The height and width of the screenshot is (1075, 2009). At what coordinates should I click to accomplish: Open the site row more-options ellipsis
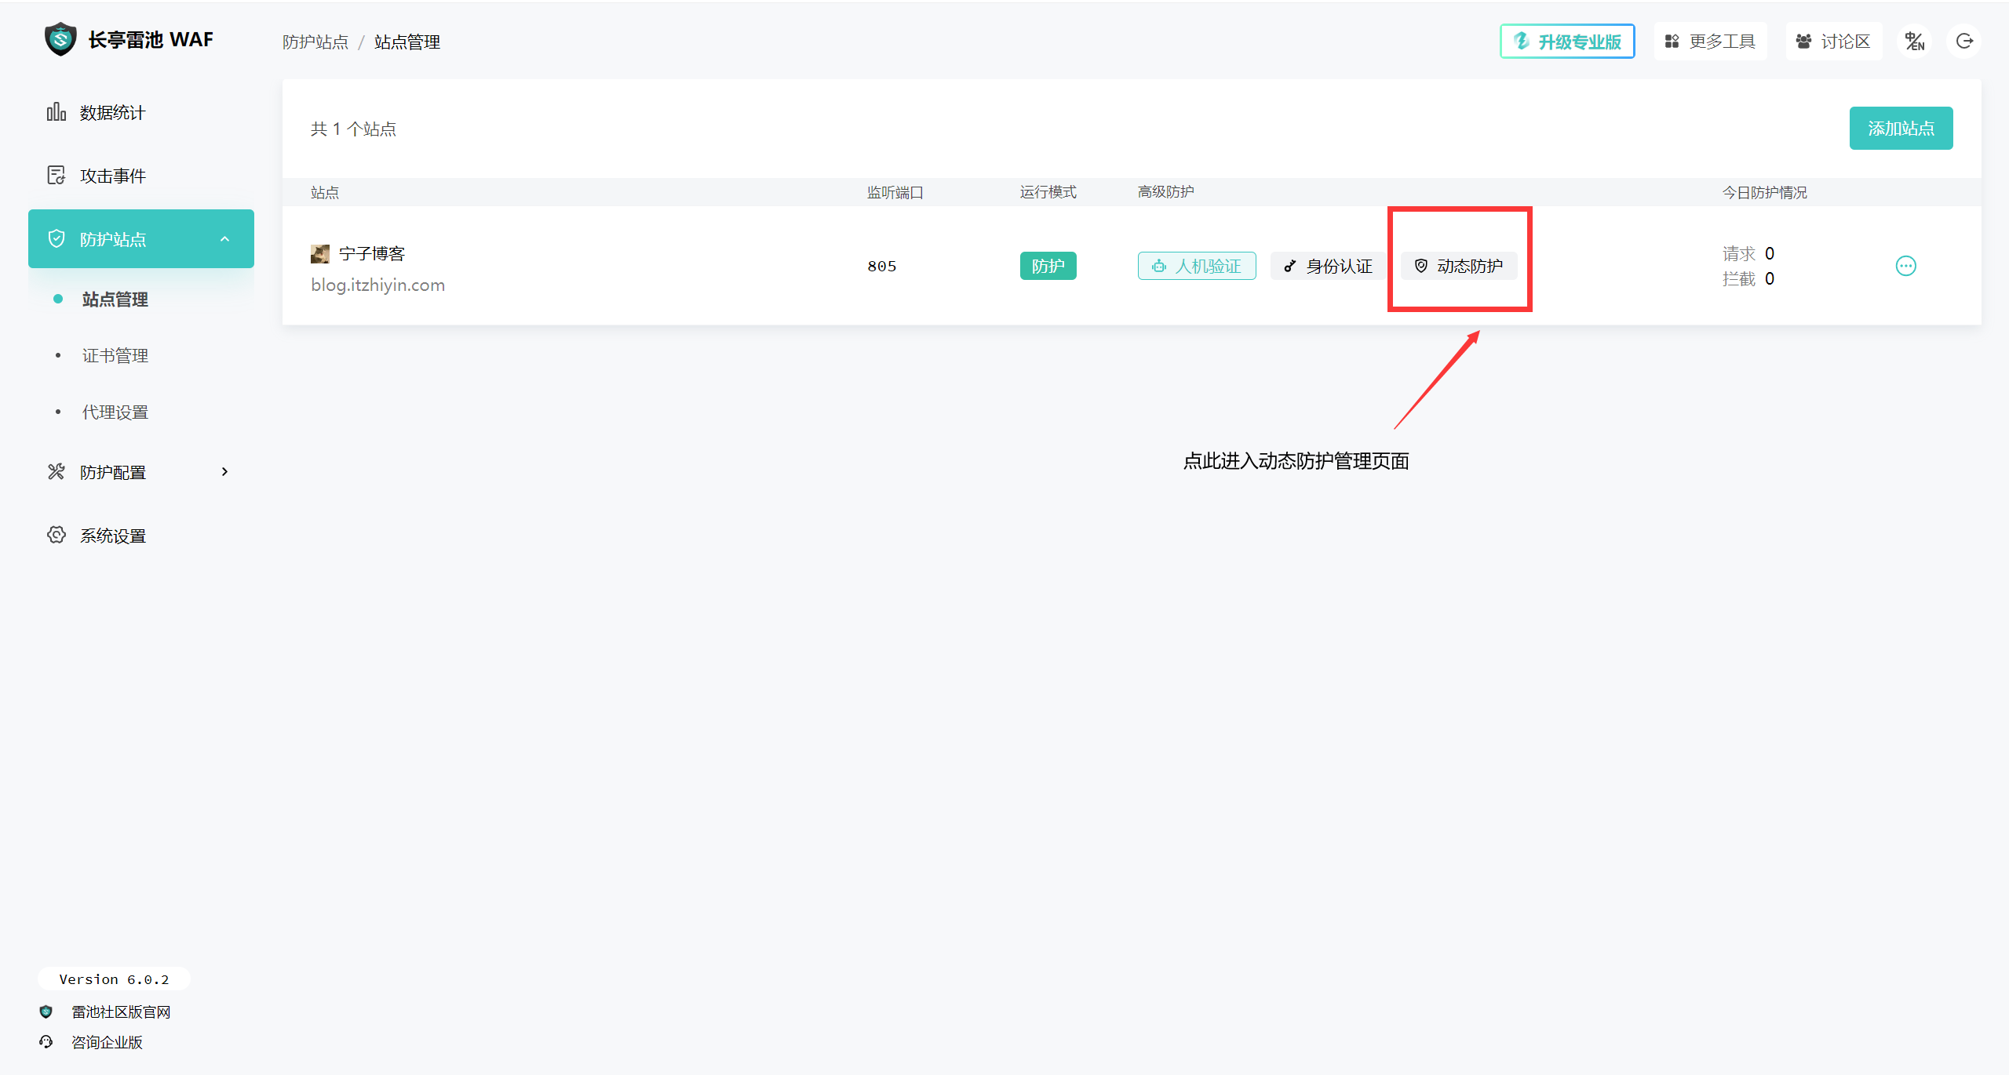click(x=1905, y=266)
